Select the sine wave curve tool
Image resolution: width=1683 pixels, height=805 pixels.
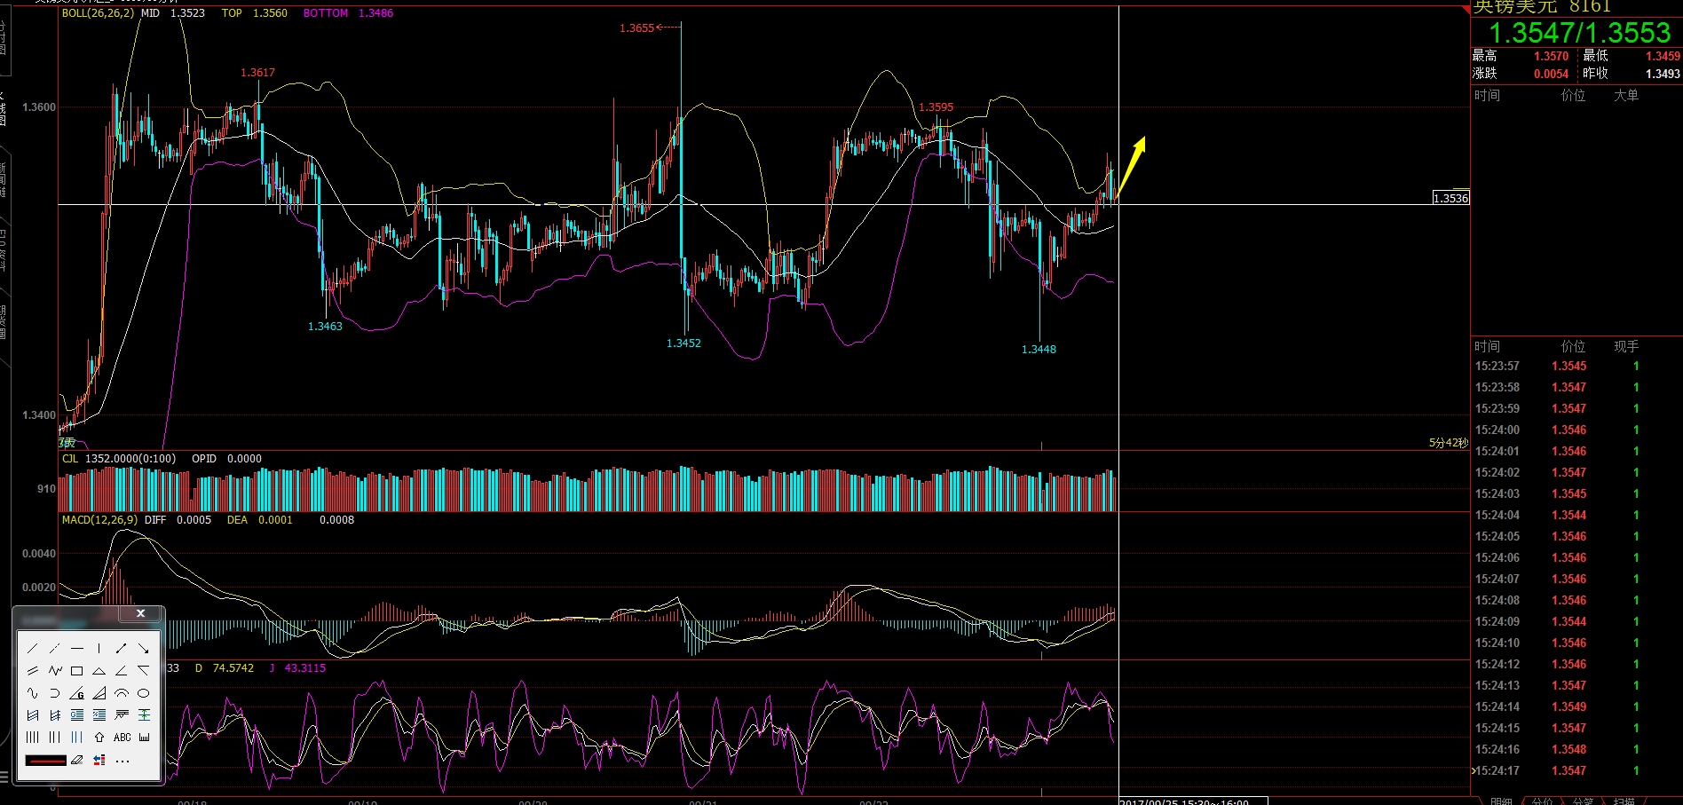(33, 693)
